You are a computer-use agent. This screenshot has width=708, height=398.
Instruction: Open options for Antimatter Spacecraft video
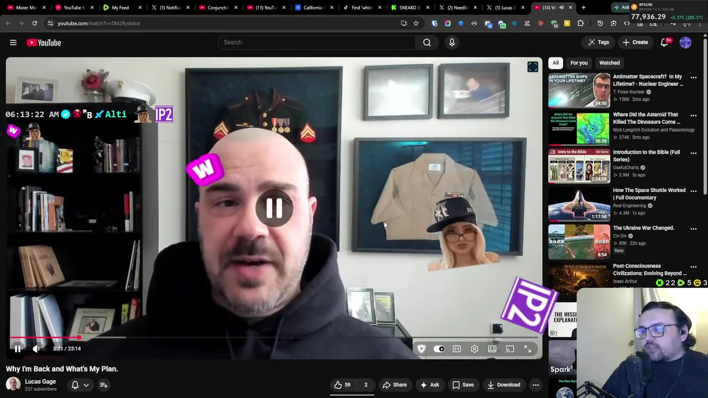coord(694,78)
